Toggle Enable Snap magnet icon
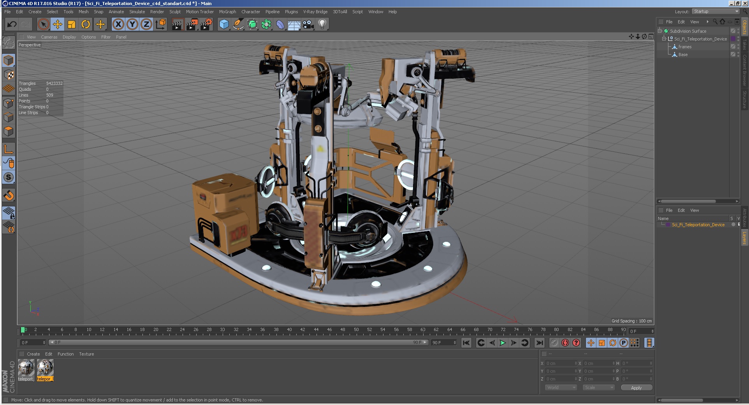The height and width of the screenshot is (405, 749). (9, 195)
